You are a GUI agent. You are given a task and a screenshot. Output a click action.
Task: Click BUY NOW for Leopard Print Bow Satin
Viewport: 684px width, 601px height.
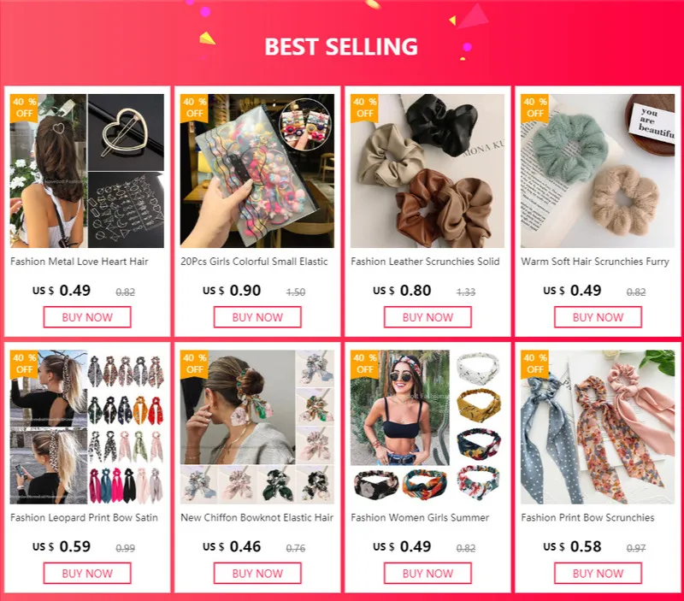[x=87, y=573]
